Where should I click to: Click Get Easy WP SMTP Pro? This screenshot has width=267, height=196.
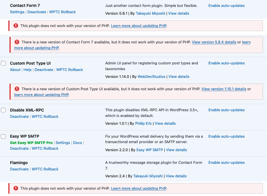31,143
